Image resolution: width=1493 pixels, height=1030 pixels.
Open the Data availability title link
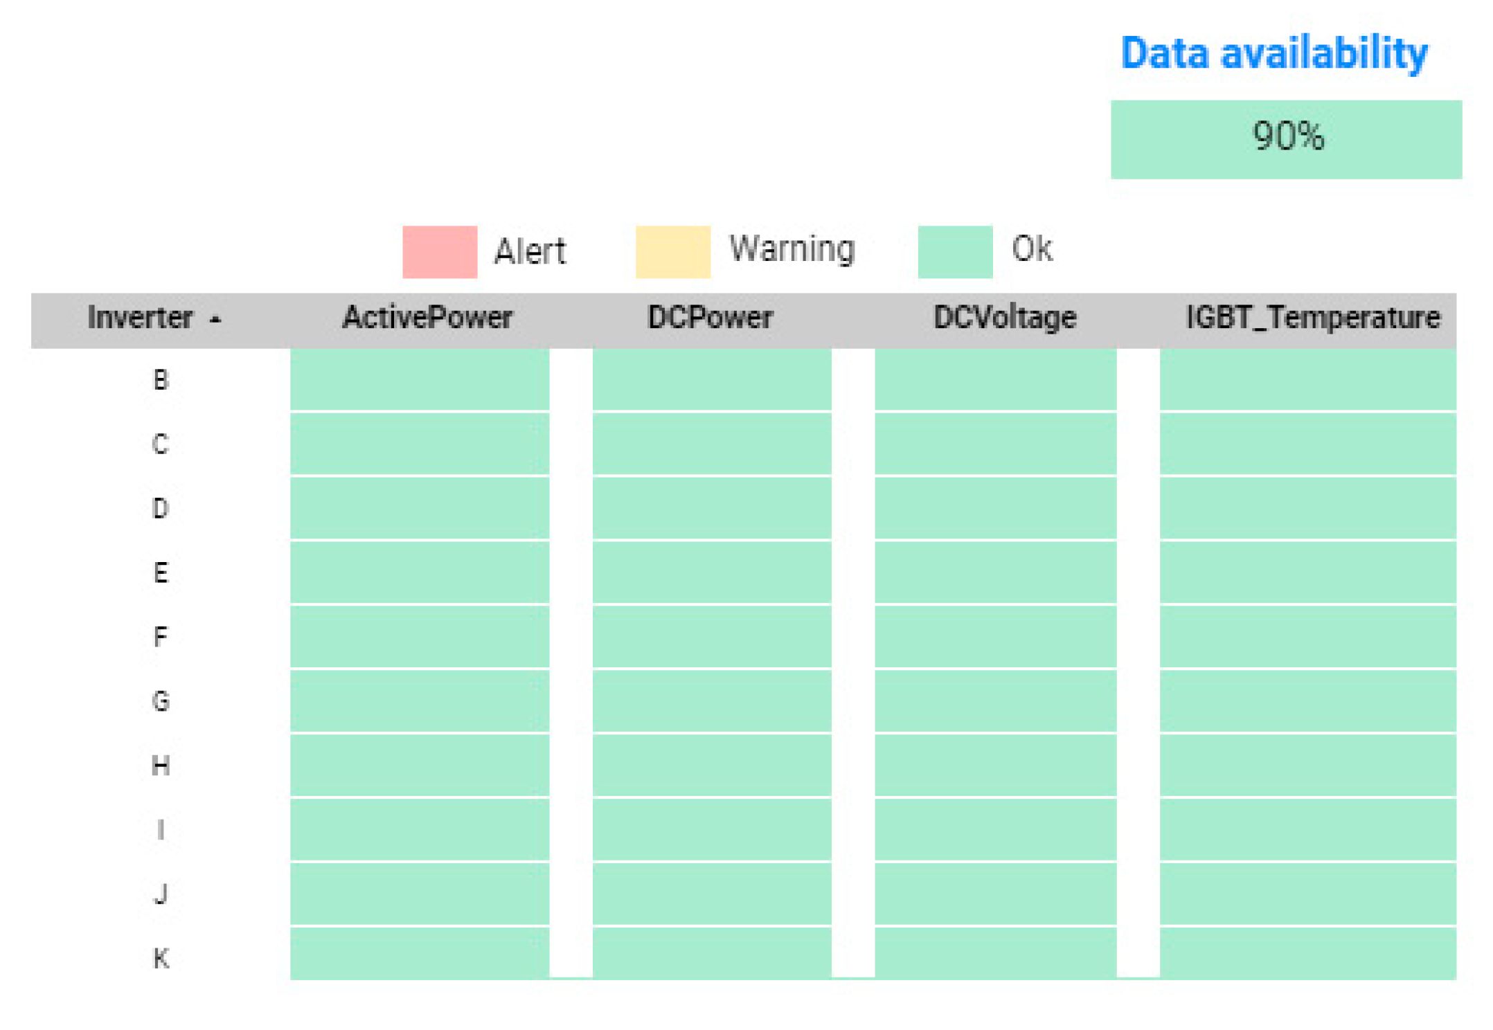click(x=1273, y=53)
